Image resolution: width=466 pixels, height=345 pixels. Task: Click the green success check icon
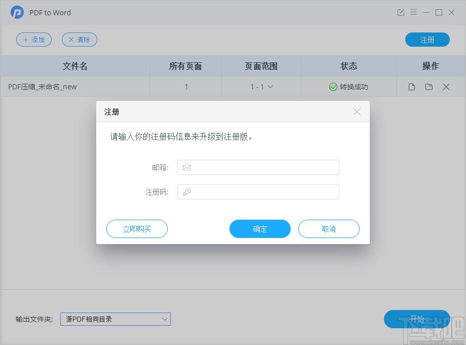point(333,87)
